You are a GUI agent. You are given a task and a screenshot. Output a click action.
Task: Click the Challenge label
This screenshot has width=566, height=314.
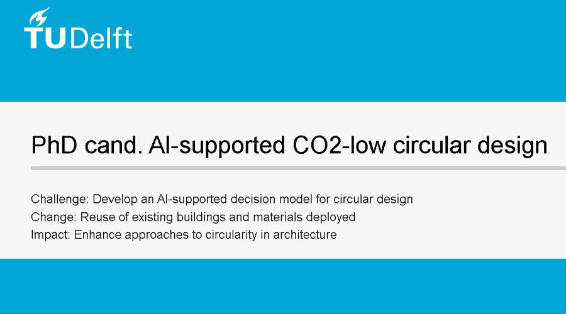[60, 199]
